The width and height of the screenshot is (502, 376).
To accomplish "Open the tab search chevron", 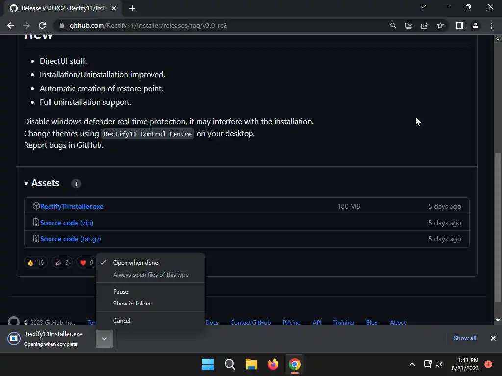I will 423,7.
